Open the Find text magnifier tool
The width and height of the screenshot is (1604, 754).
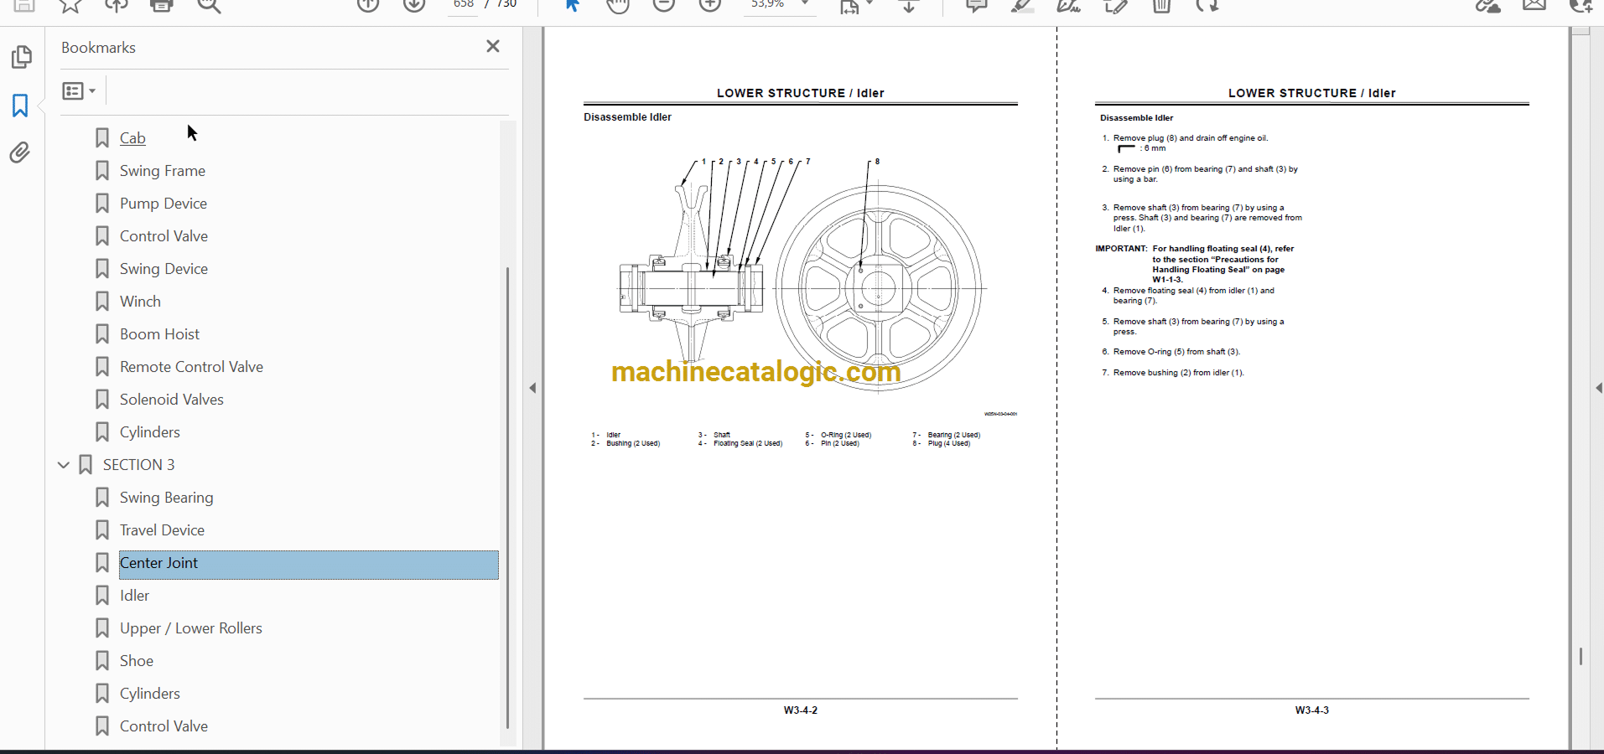[209, 6]
